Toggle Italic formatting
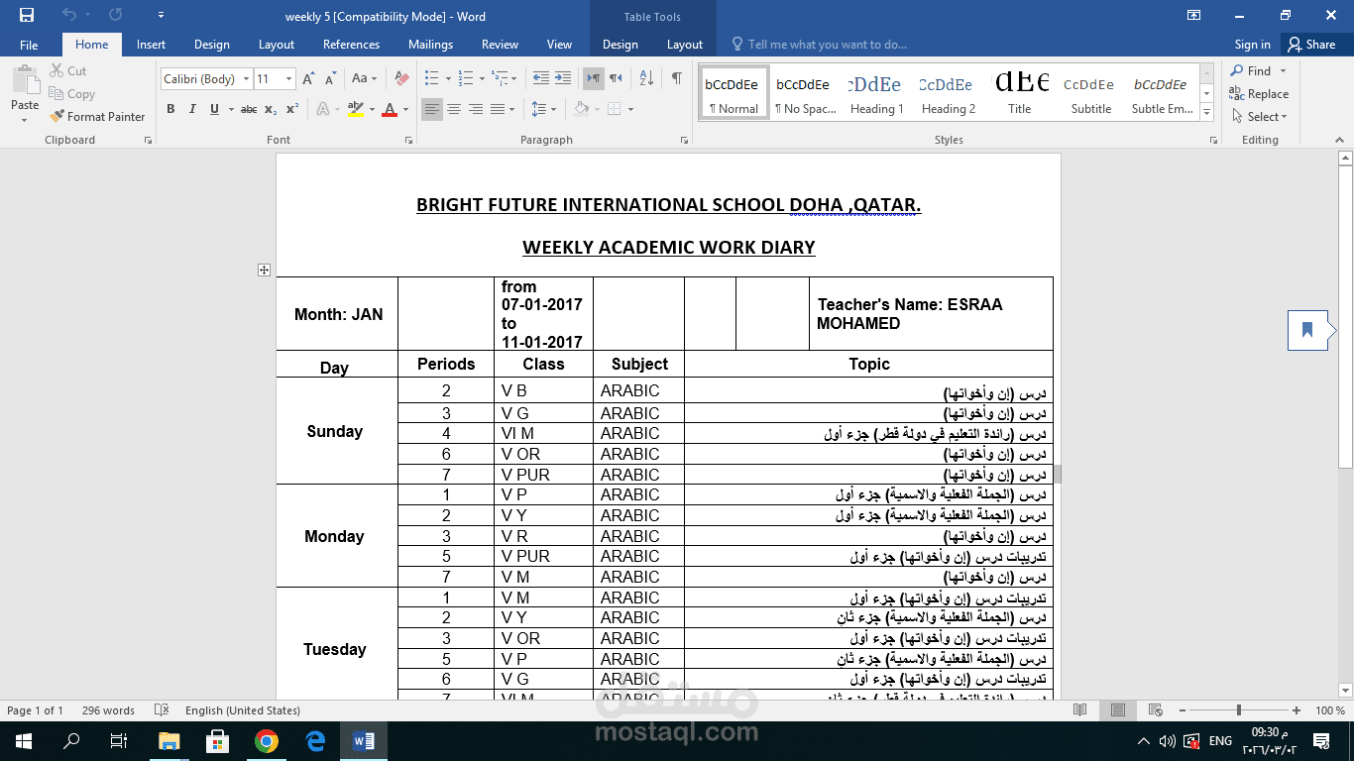The image size is (1354, 761). click(192, 109)
